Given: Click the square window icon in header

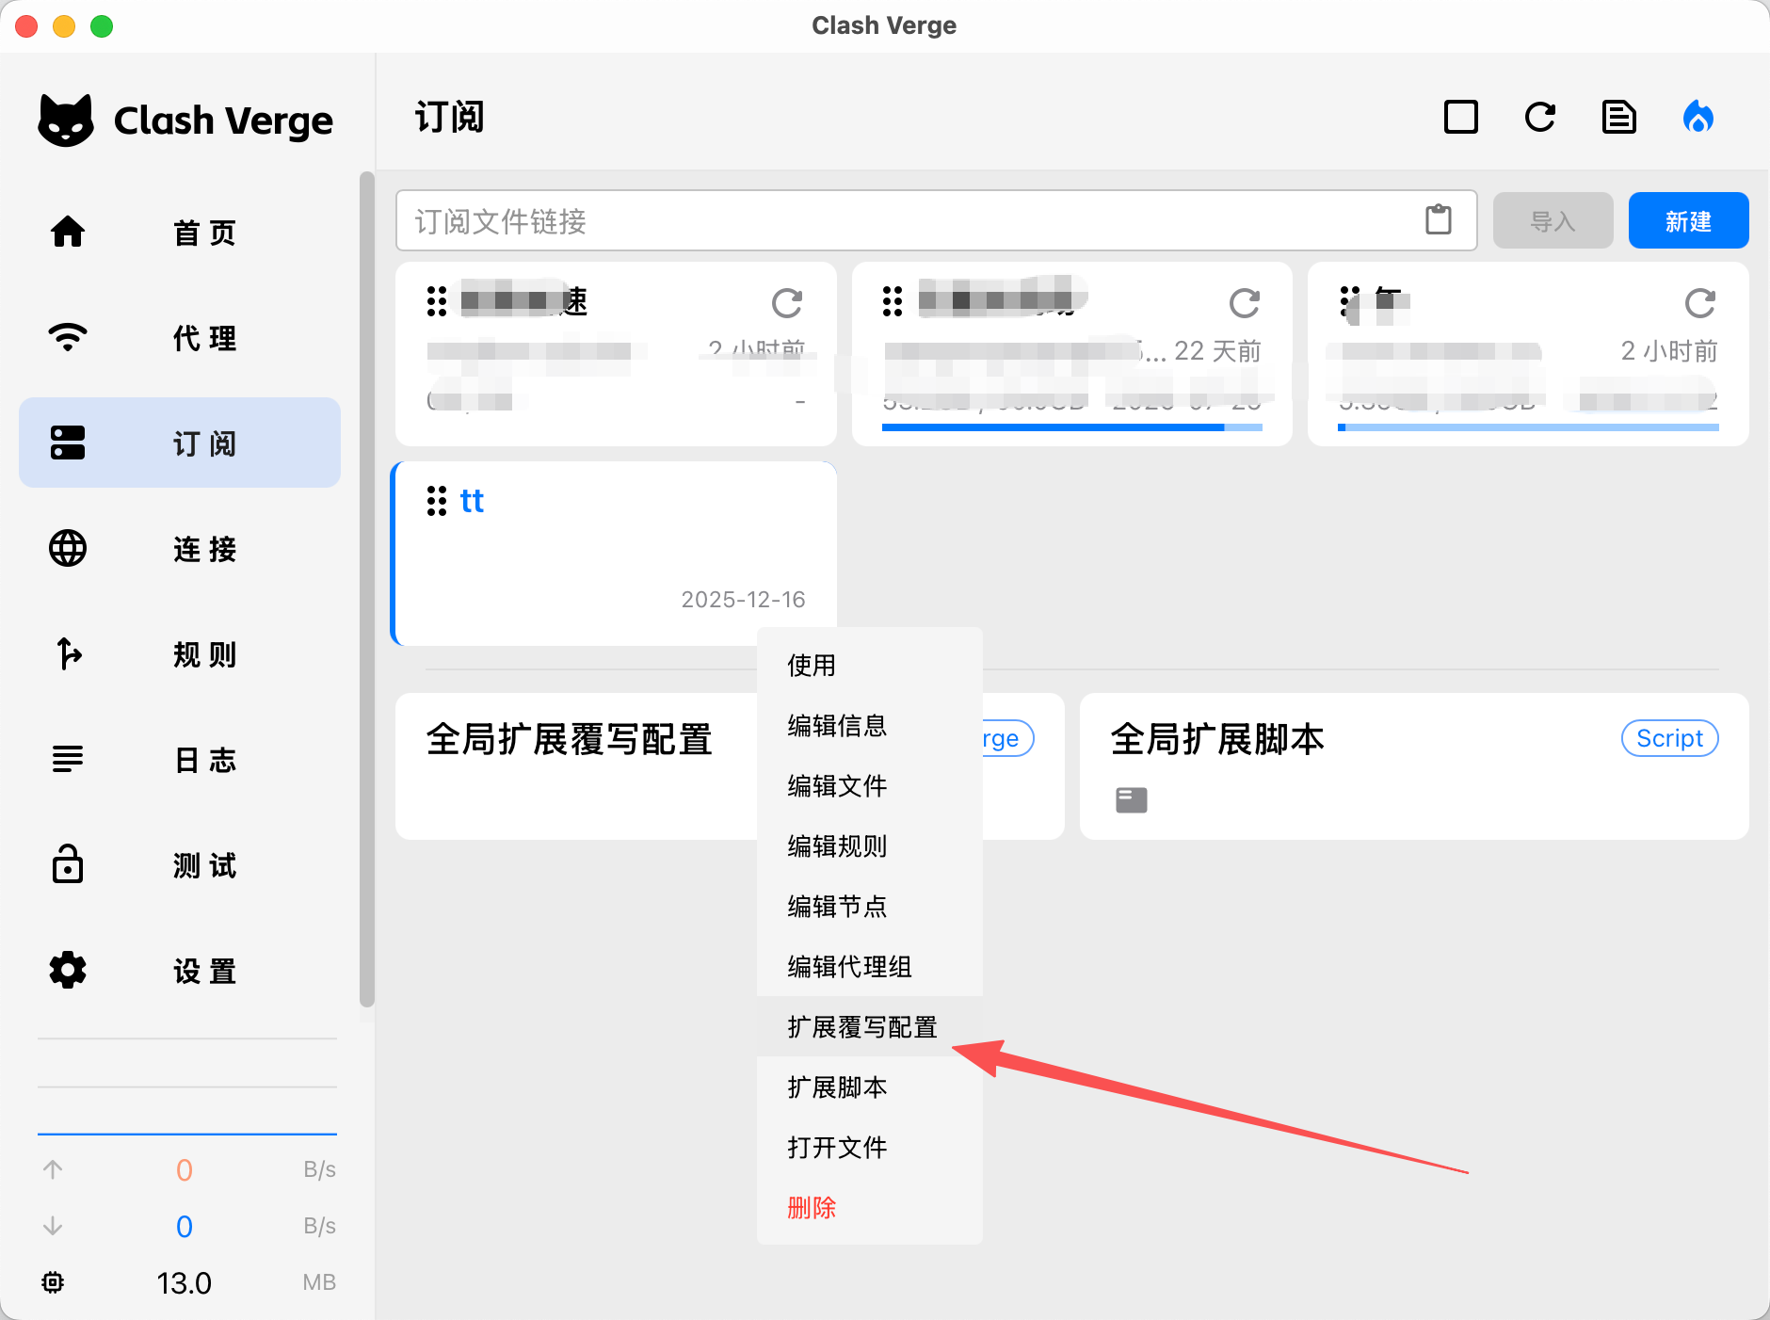Looking at the screenshot, I should (1460, 118).
